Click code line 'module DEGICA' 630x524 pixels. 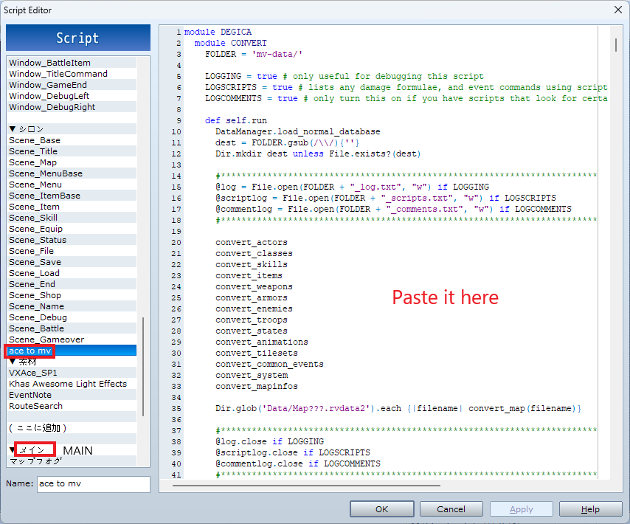tap(218, 32)
